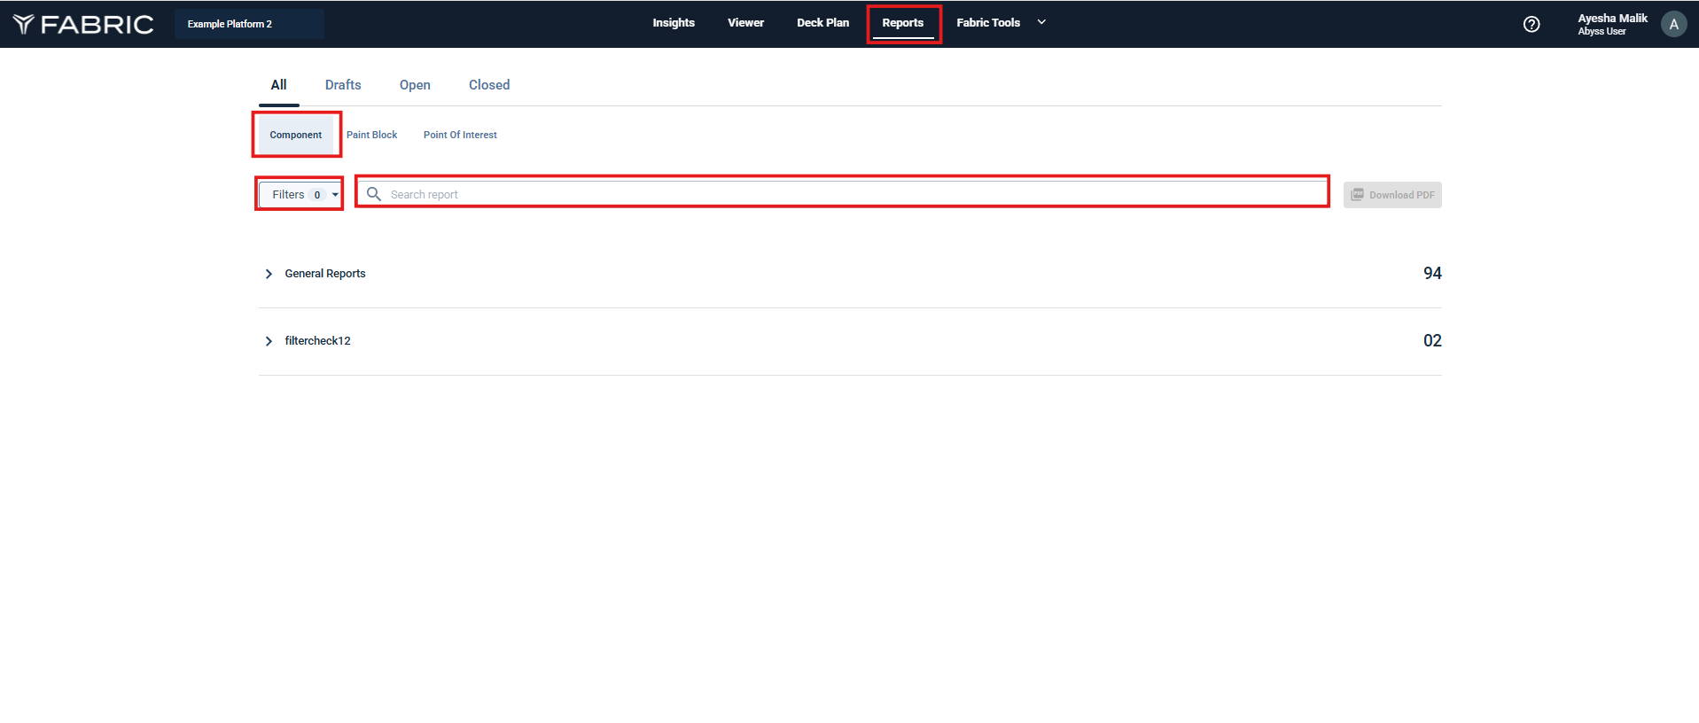
Task: Switch to the Closed tab
Action: click(489, 85)
